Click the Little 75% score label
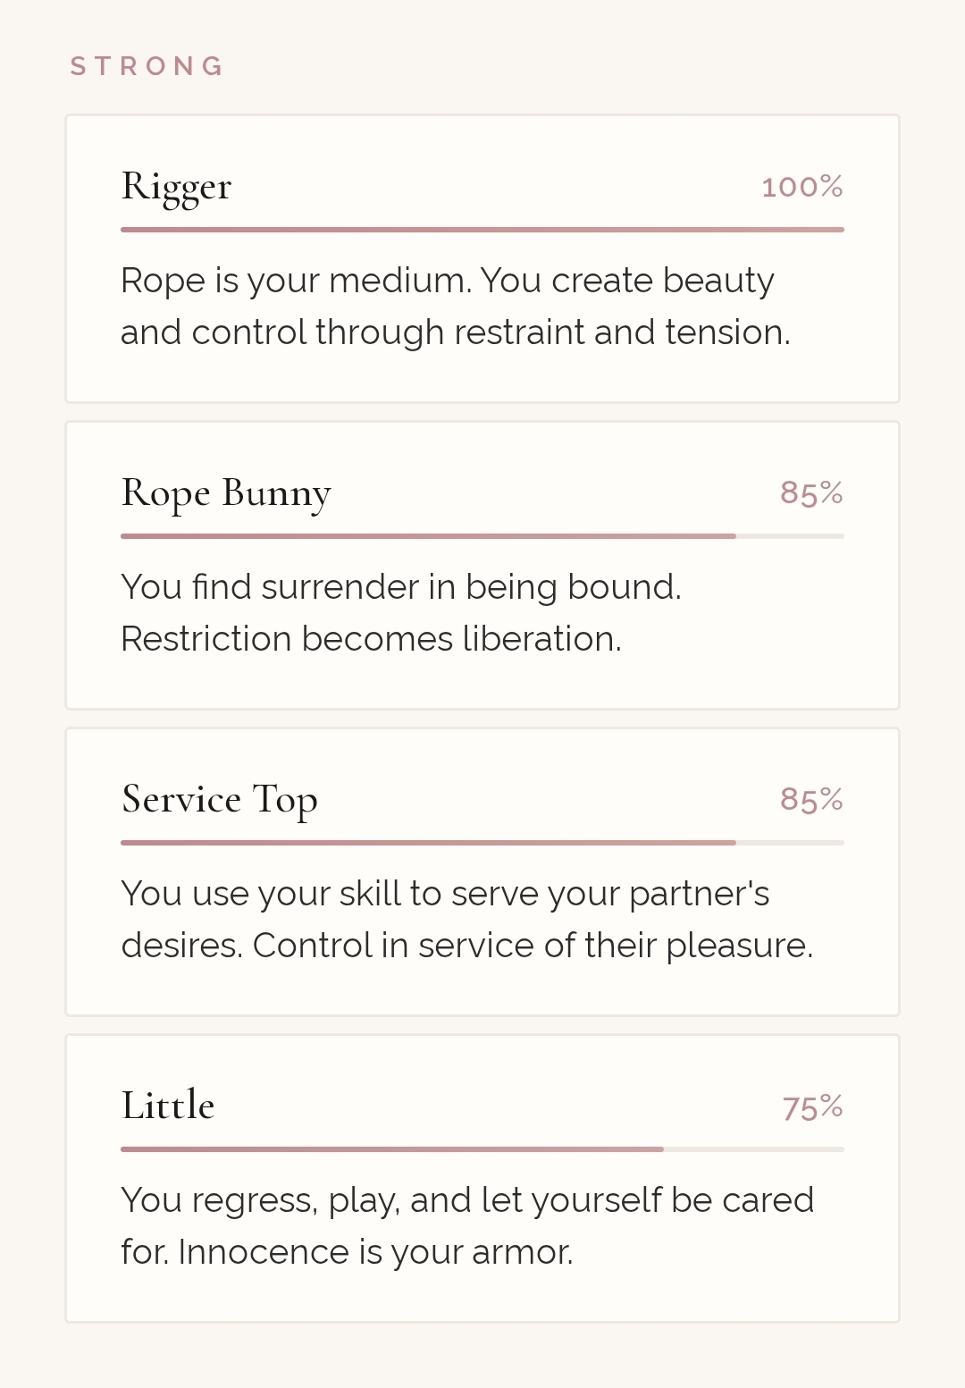The width and height of the screenshot is (965, 1388). pos(811,1107)
